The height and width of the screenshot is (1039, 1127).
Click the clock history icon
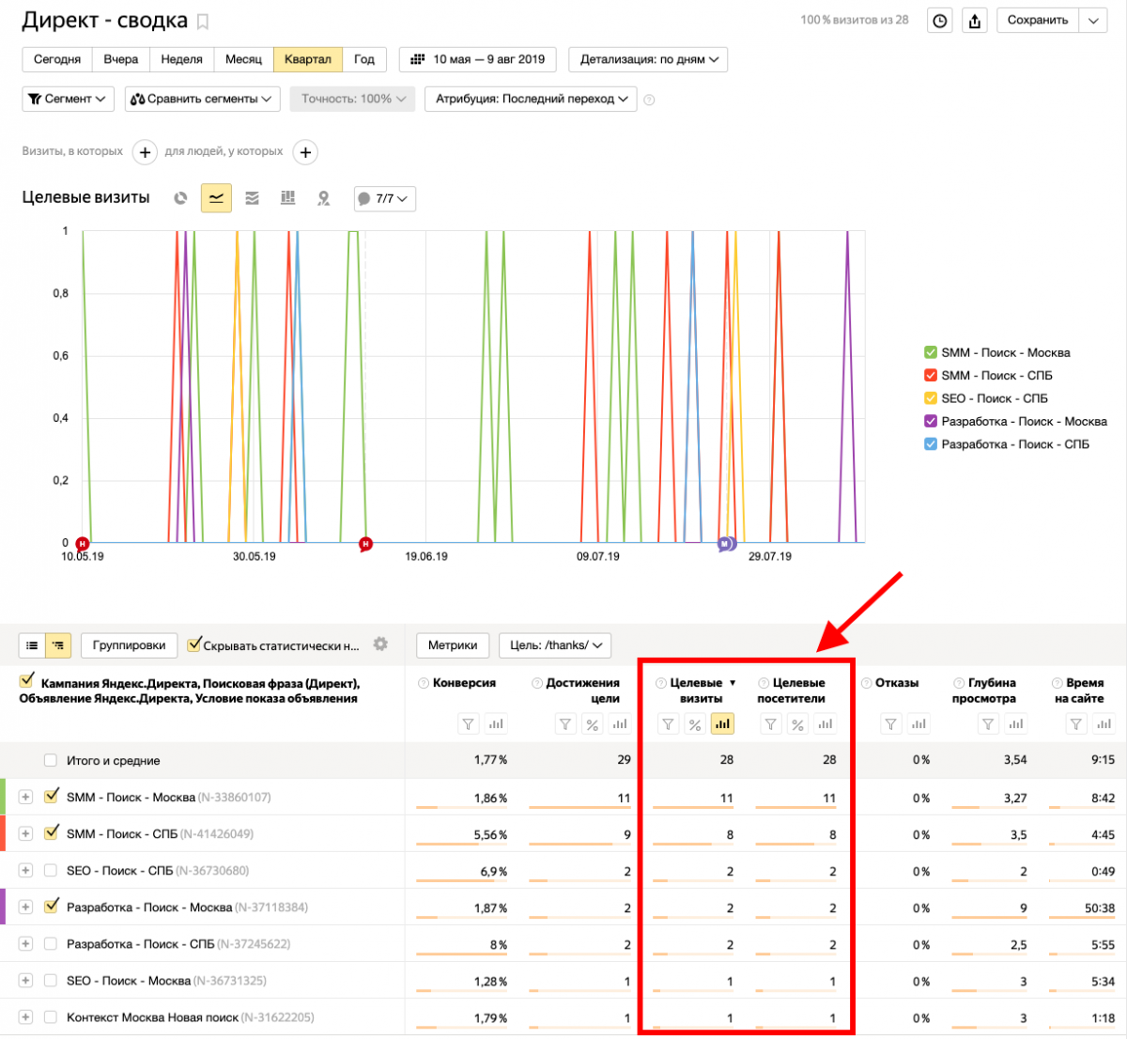pyautogui.click(x=939, y=21)
